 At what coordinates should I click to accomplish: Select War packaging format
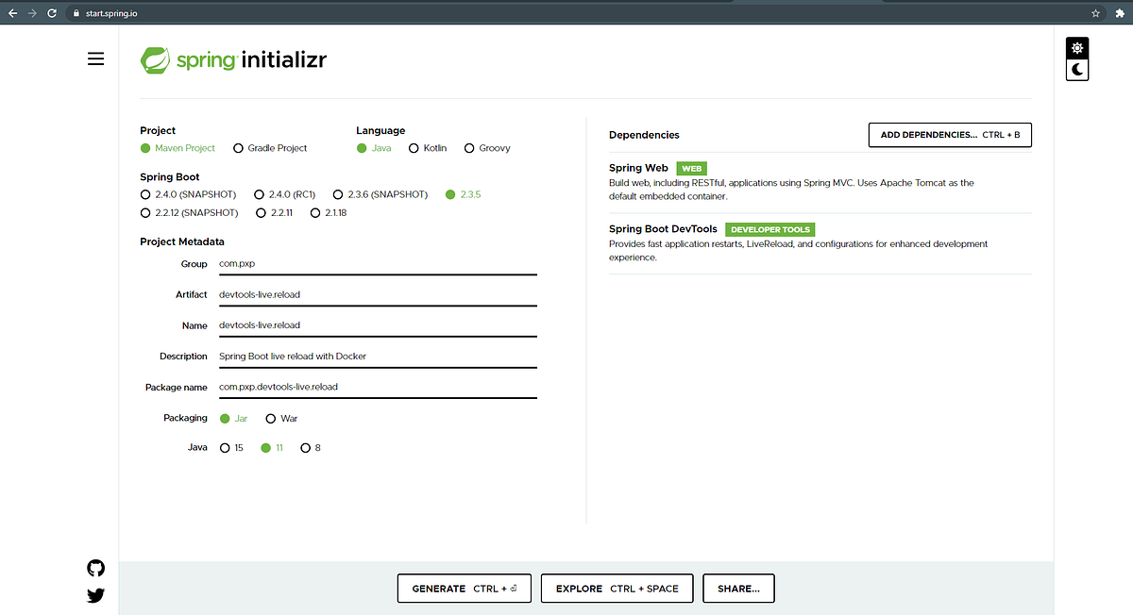tap(270, 418)
